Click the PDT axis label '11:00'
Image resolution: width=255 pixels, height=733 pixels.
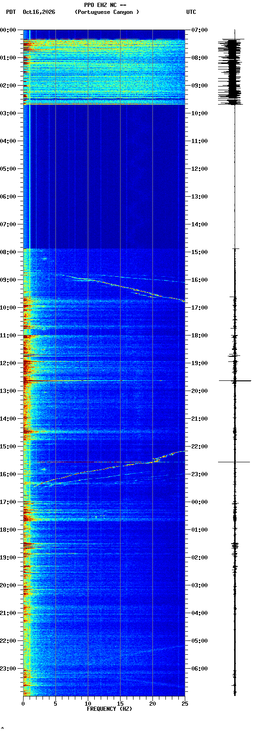[8, 335]
